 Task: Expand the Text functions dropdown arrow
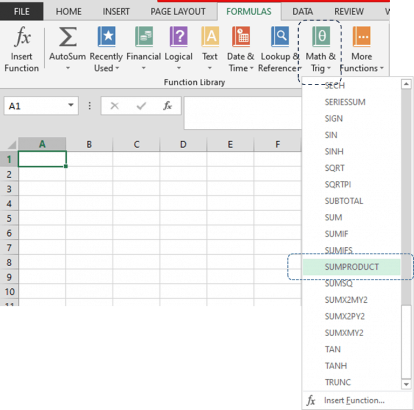point(210,68)
